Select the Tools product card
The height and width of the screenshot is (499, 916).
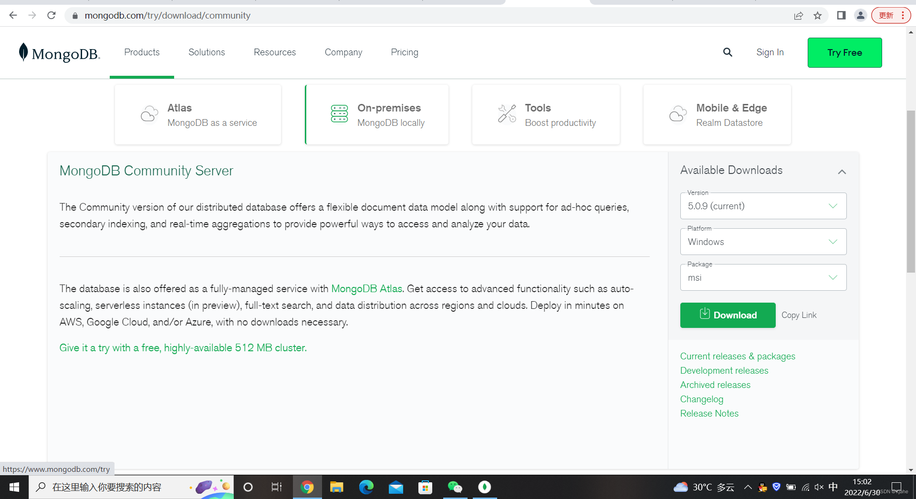pyautogui.click(x=546, y=115)
